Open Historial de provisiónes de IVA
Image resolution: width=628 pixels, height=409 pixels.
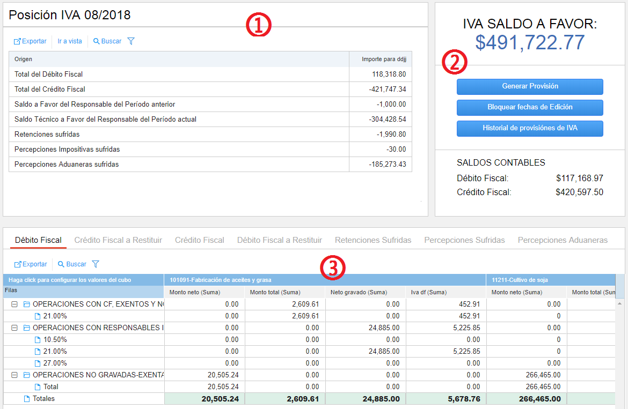(x=530, y=129)
